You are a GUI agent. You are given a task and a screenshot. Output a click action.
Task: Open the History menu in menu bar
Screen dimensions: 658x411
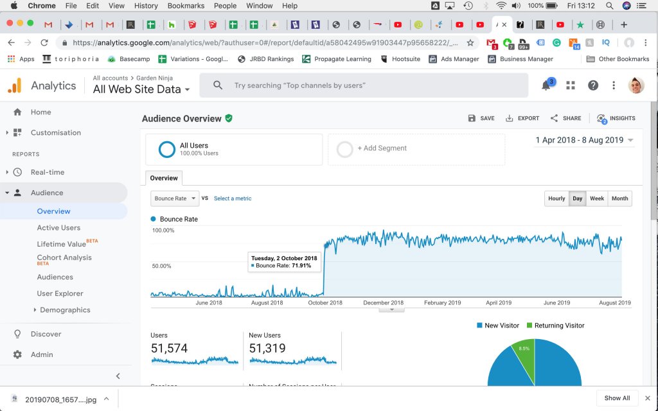(x=146, y=5)
